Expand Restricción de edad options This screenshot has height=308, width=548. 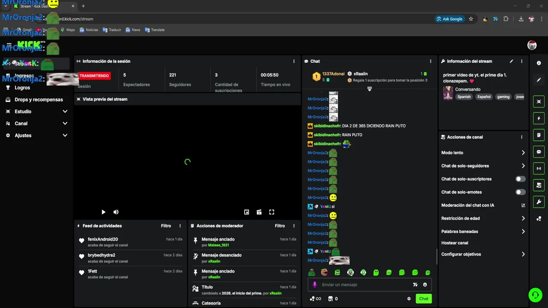pos(523,219)
